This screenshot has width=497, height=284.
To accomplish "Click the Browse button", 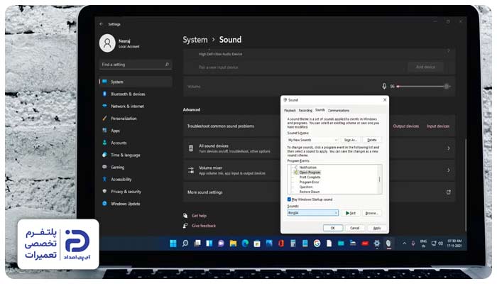I will pyautogui.click(x=371, y=213).
